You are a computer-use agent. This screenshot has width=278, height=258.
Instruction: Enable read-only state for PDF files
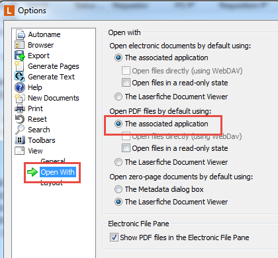[126, 148]
